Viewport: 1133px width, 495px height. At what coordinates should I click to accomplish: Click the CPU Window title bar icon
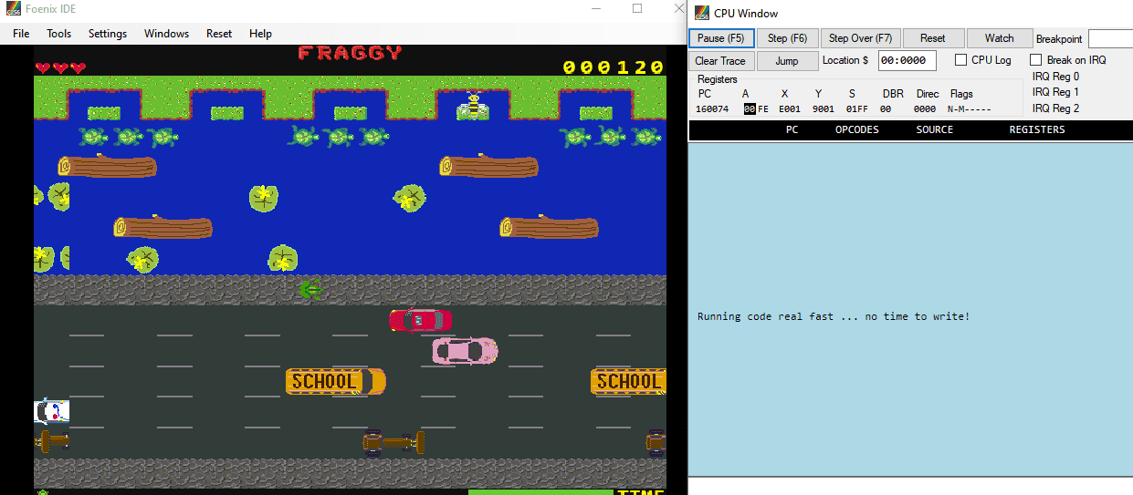coord(702,13)
